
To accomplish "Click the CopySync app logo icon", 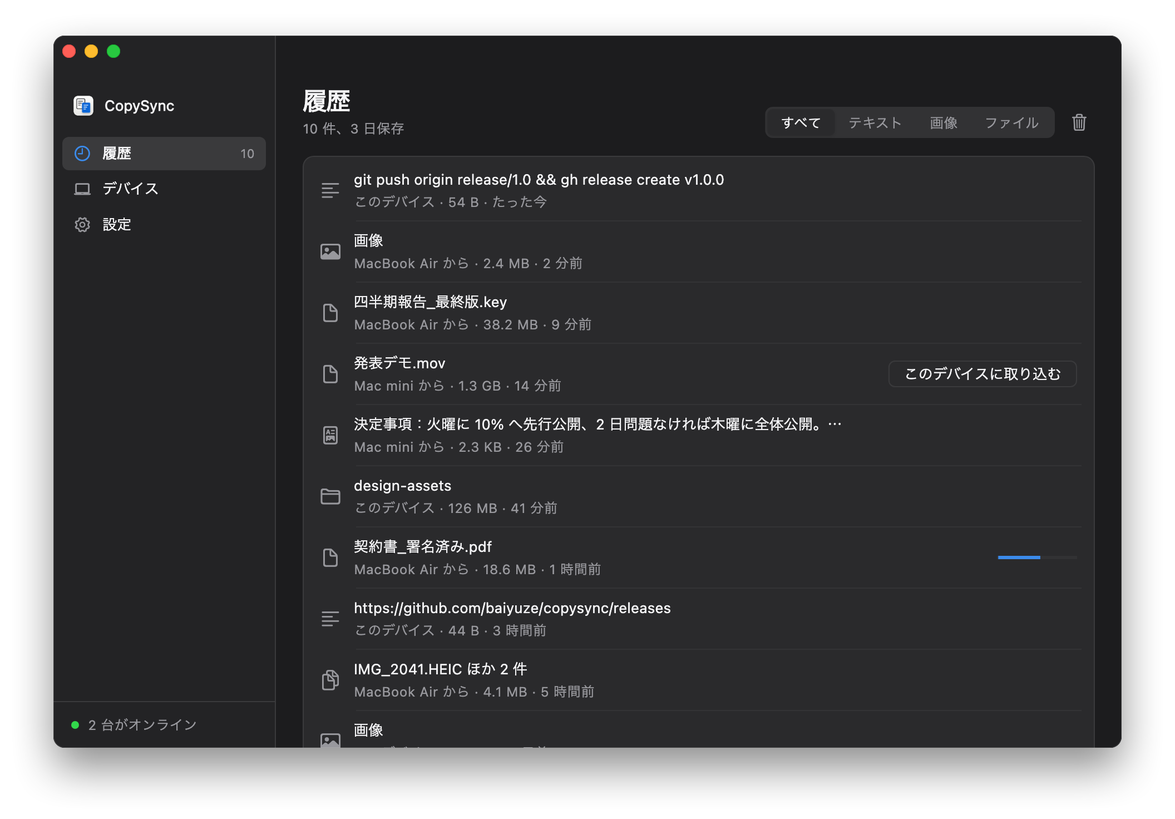I will tap(83, 106).
